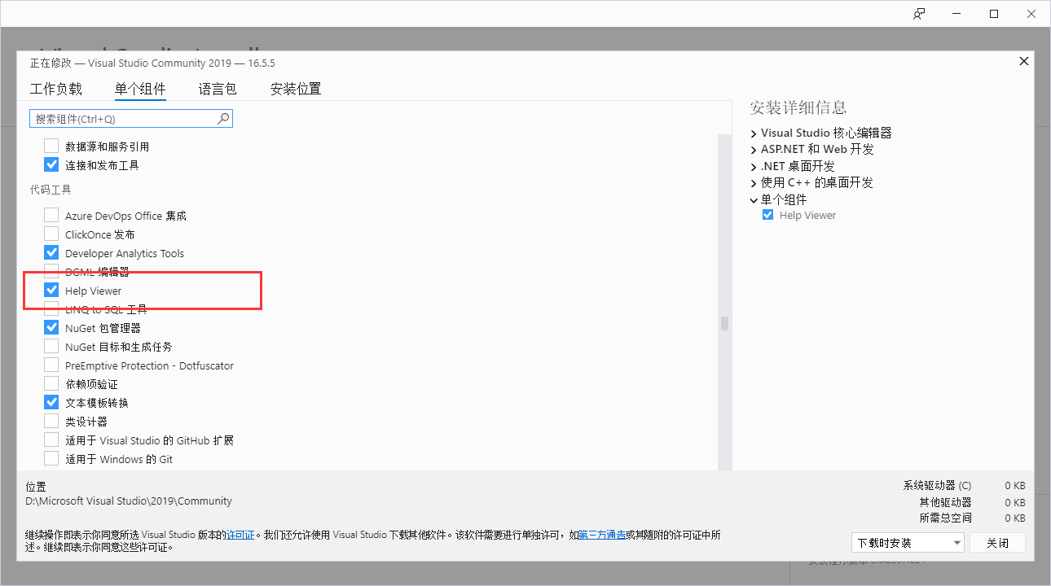The image size is (1051, 586).
Task: Click the install location path text
Action: click(129, 501)
